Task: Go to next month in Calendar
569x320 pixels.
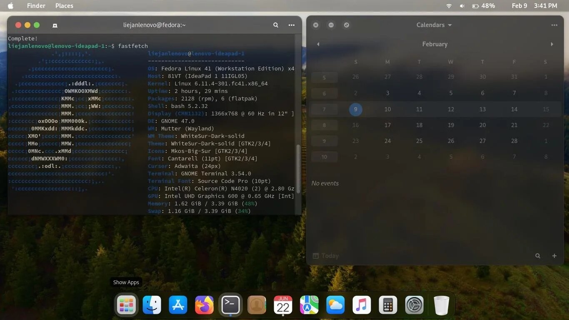Action: click(552, 44)
